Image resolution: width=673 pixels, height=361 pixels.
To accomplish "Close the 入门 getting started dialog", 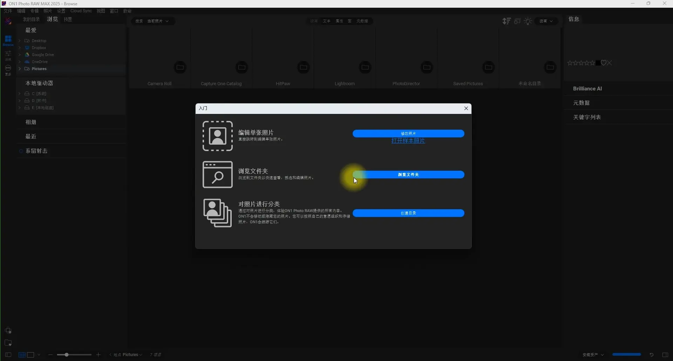I will pos(466,108).
